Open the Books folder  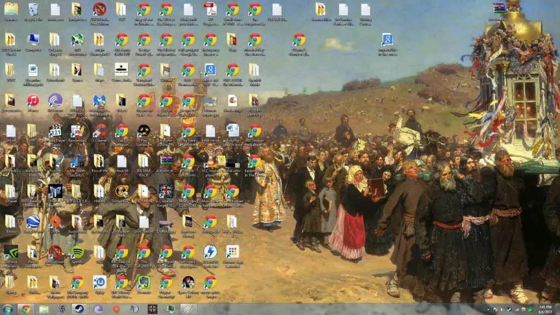tap(11, 225)
